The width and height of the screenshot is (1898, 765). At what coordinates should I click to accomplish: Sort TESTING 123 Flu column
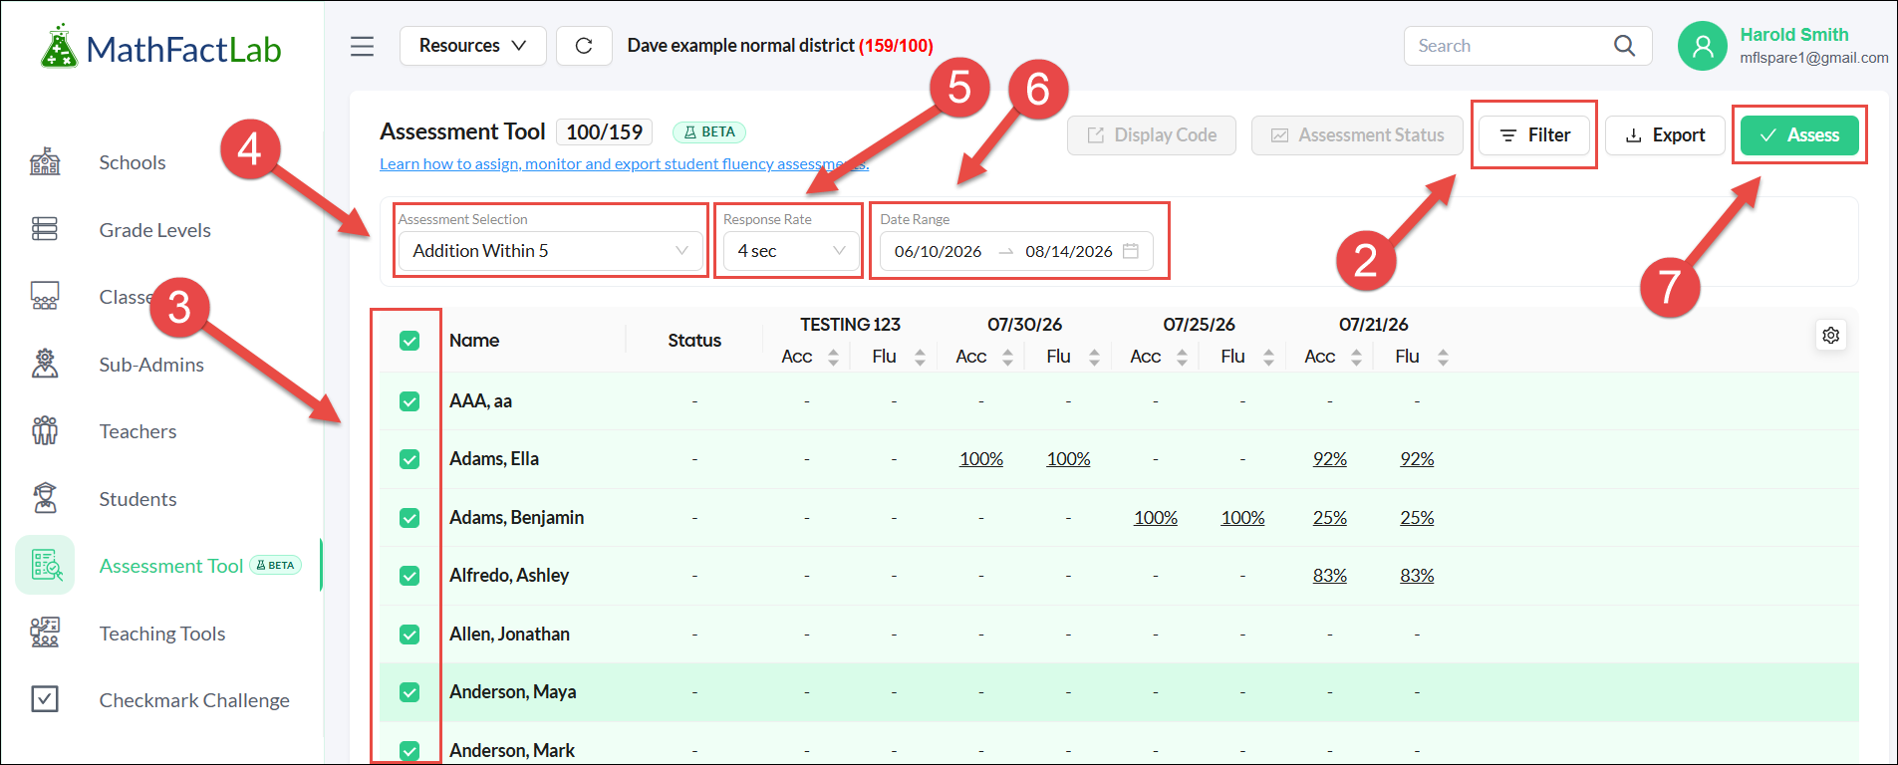coord(920,357)
